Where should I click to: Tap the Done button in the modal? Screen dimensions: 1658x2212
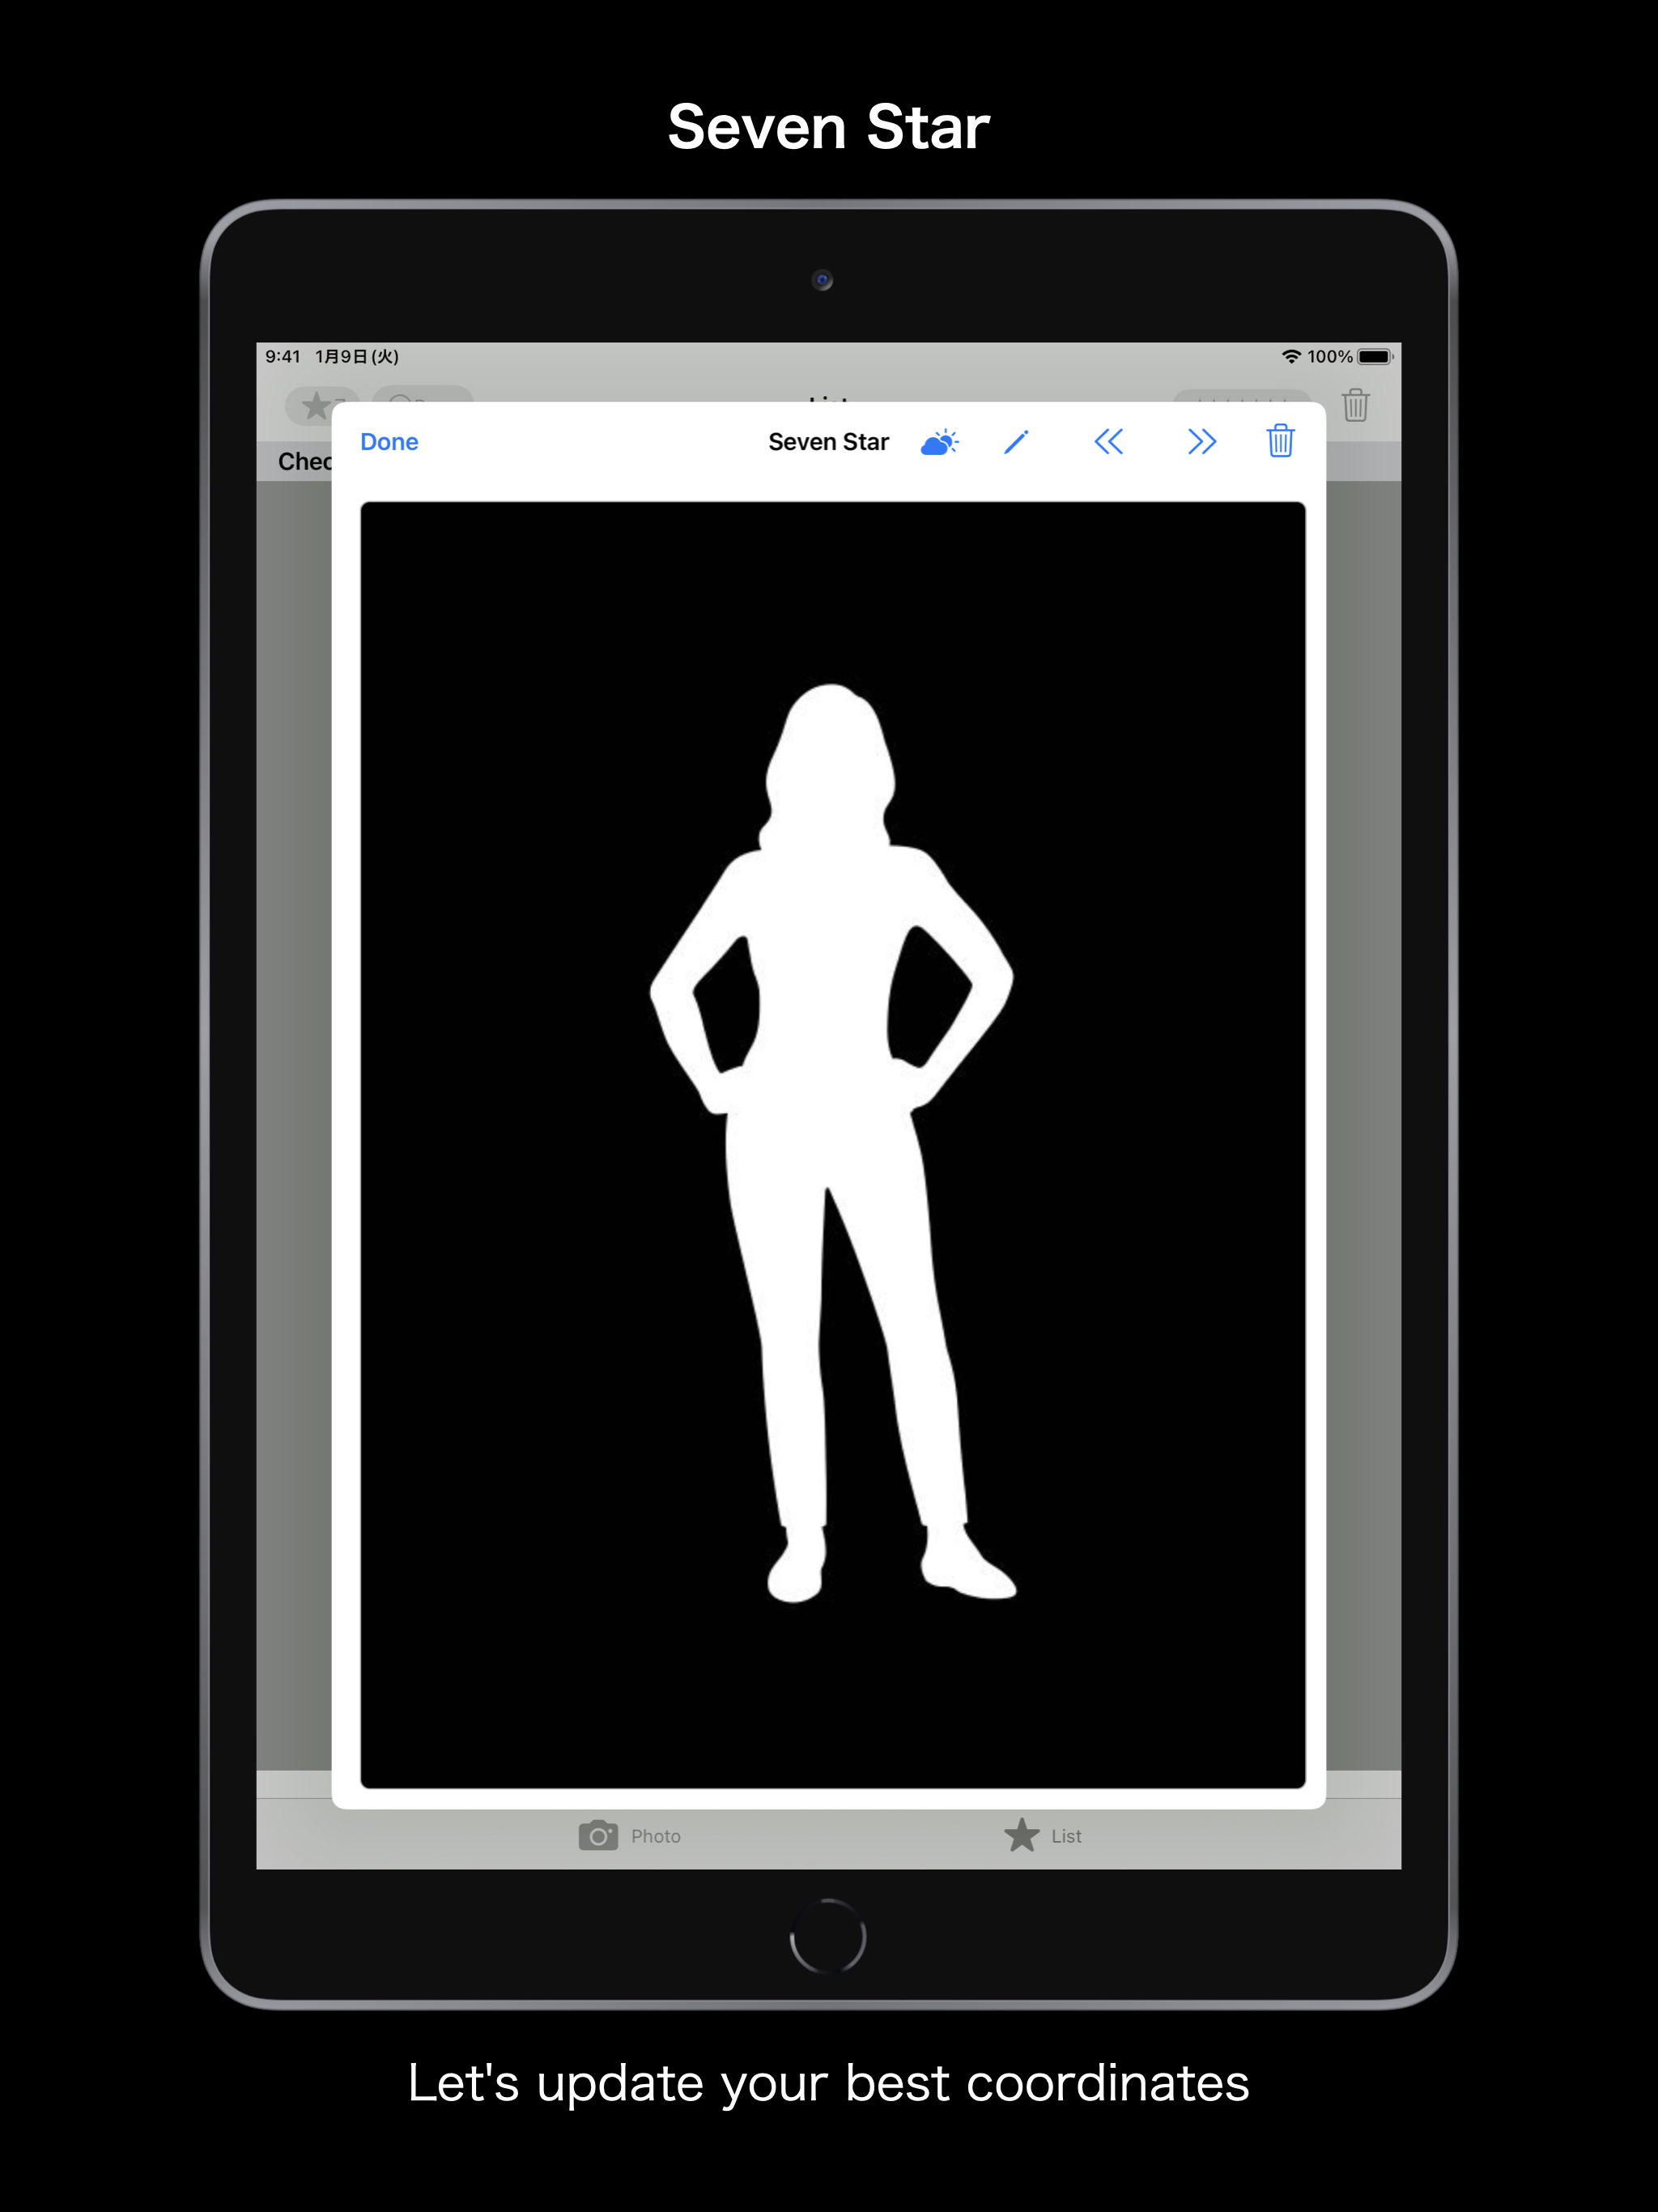pos(389,442)
